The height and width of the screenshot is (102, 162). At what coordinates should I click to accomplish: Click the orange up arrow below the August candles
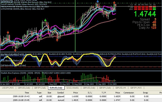(x=57, y=40)
